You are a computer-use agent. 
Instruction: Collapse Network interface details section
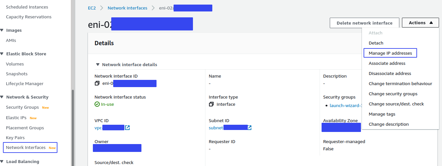tap(97, 65)
